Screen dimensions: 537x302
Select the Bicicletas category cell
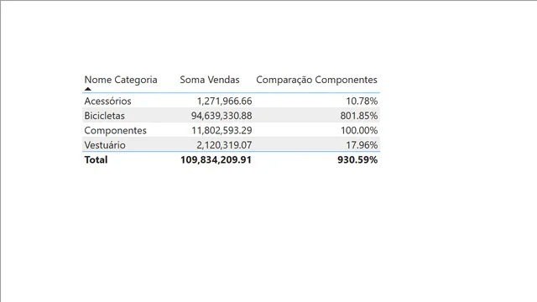(x=104, y=116)
